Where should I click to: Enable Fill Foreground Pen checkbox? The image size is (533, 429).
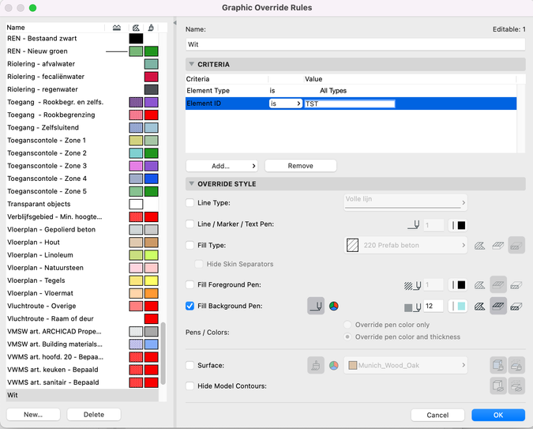pyautogui.click(x=190, y=284)
